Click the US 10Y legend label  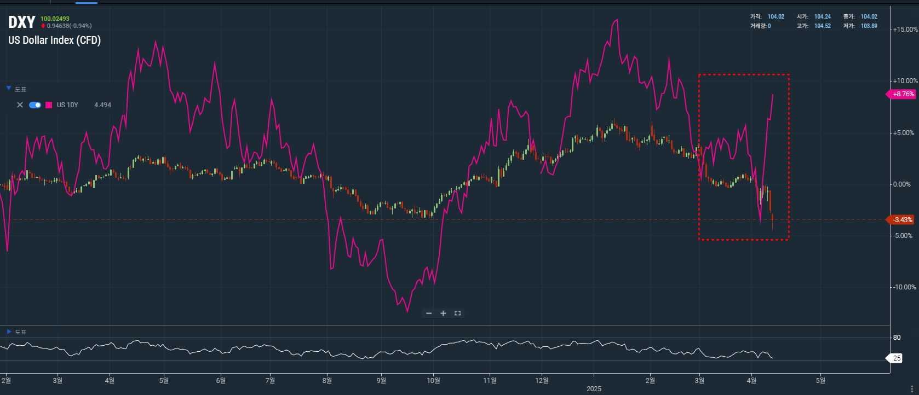[67, 105]
